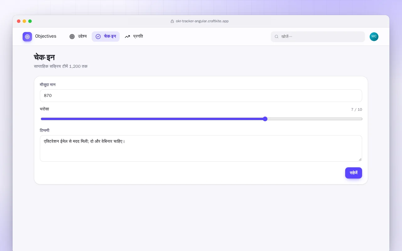402x251 pixels.
Task: Click the trending arrow icon beside प्रगति
Action: [127, 36]
